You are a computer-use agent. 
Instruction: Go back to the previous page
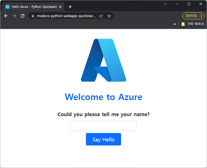tap(6, 16)
